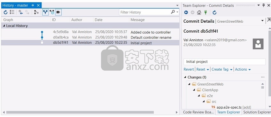Screen dimensions: 271x117
Task: Open the Reset dropdown
Action: pos(203,69)
